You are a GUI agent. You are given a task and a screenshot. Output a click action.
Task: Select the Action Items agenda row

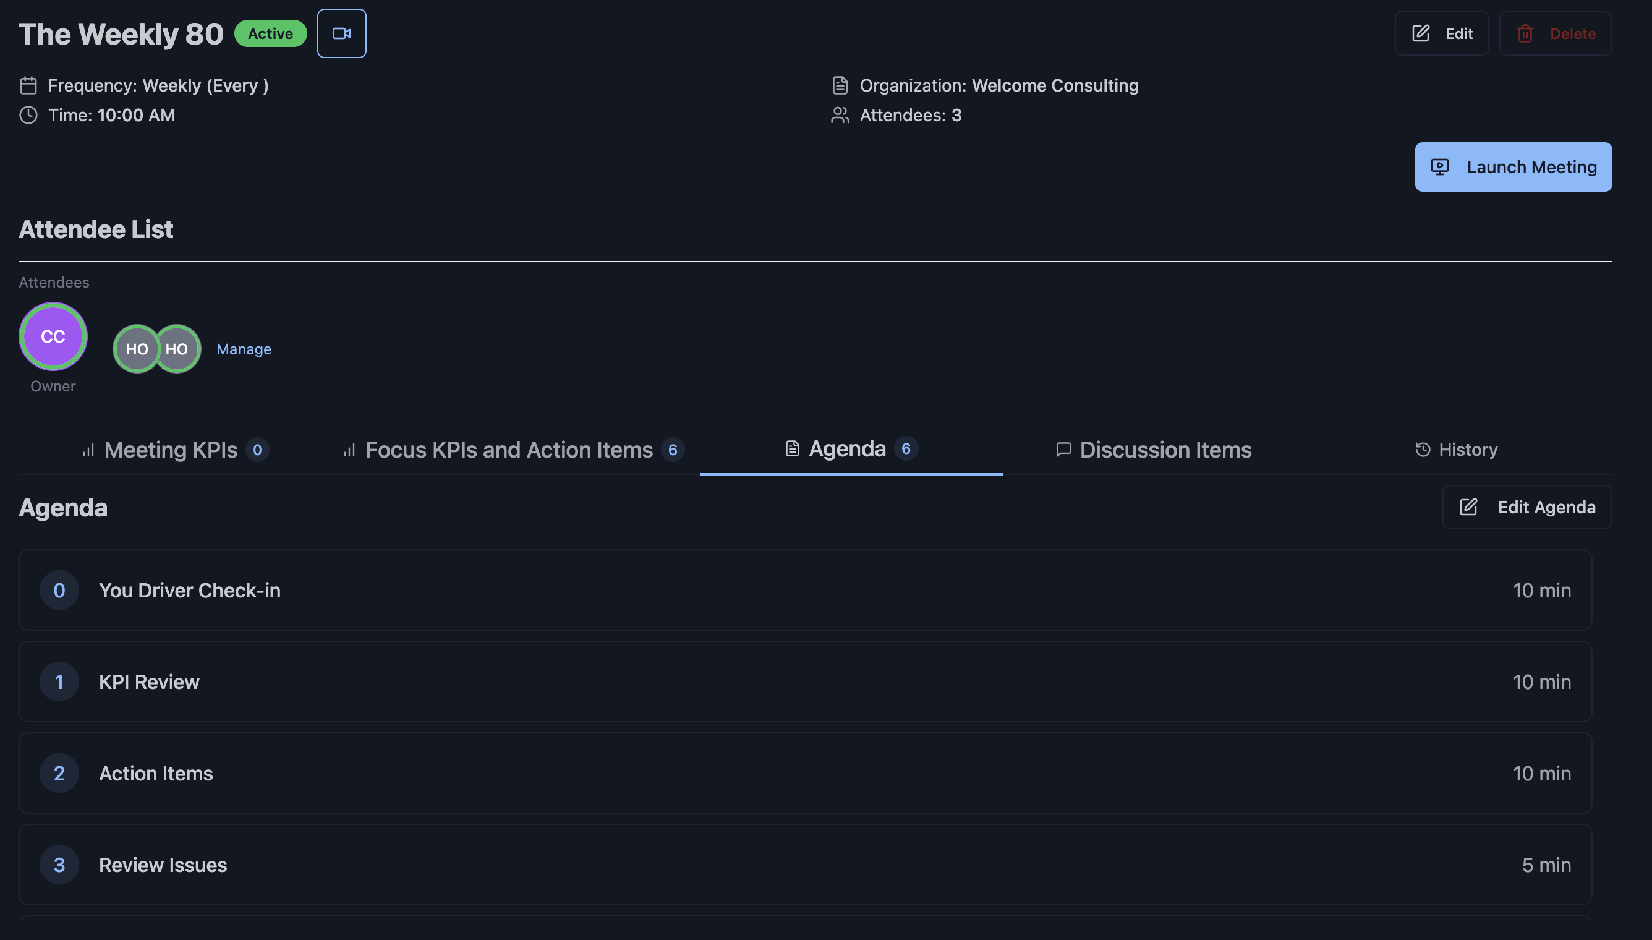tap(805, 774)
